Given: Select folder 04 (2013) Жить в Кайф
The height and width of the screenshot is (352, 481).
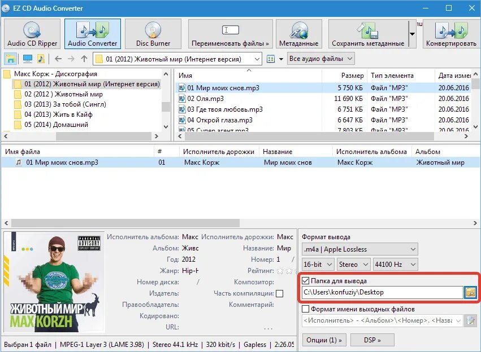Looking at the screenshot, I should click(x=58, y=114).
